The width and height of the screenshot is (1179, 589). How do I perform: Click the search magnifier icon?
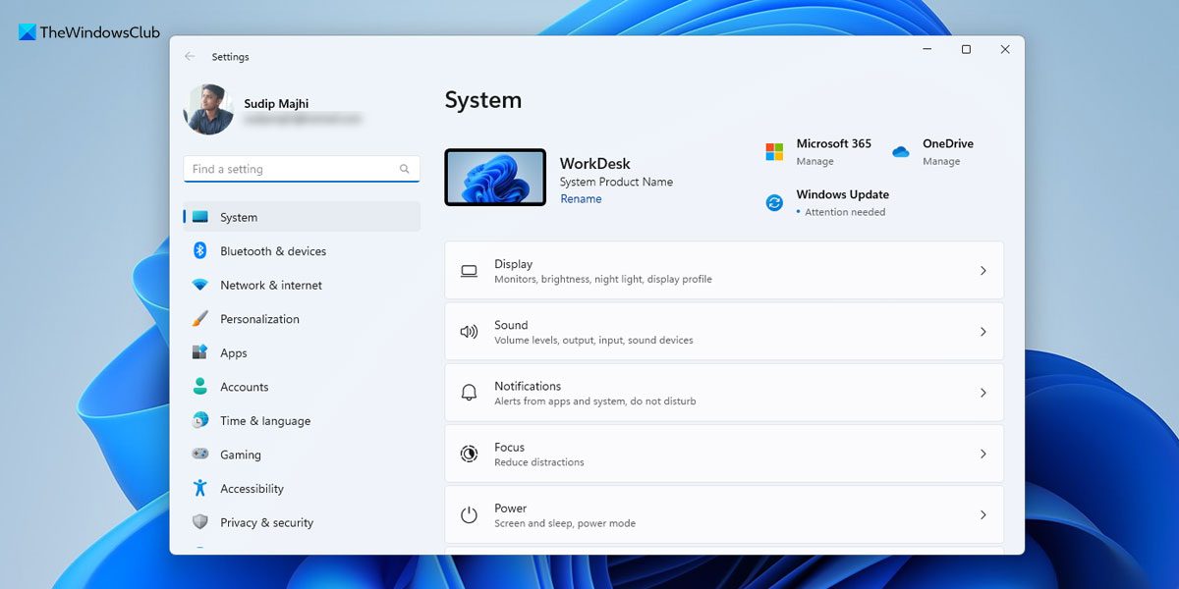(405, 169)
